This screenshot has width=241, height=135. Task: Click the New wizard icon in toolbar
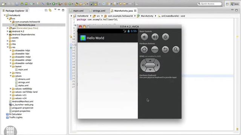point(3,4)
